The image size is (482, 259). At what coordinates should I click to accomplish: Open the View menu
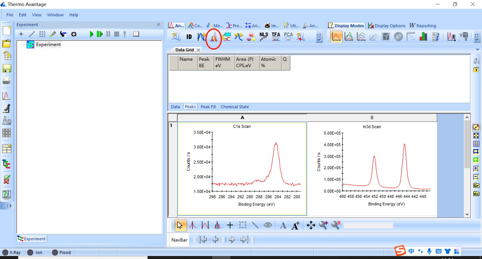(37, 15)
